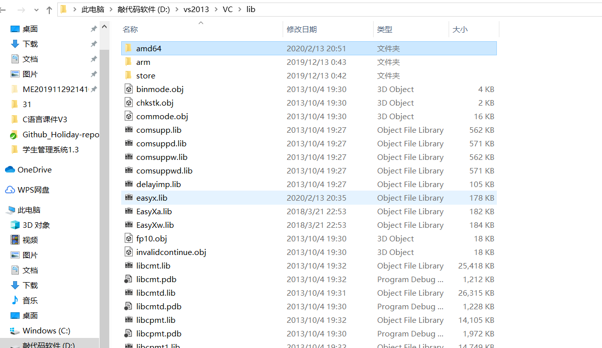Image resolution: width=602 pixels, height=348 pixels.
Task: Open the recent locations dropdown arrow
Action: 36,10
